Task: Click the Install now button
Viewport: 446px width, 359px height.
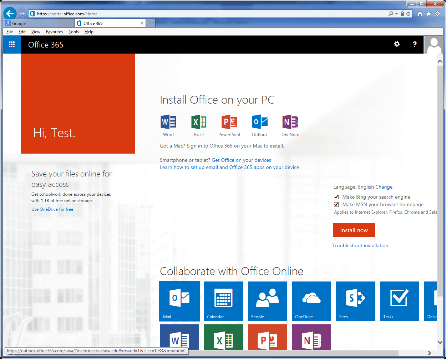Action: tap(354, 230)
